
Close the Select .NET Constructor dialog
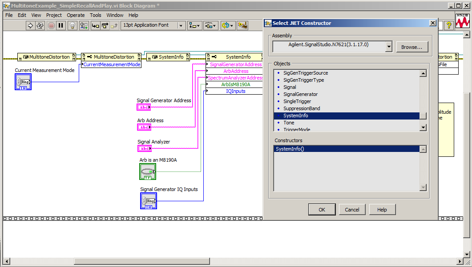[x=432, y=23]
